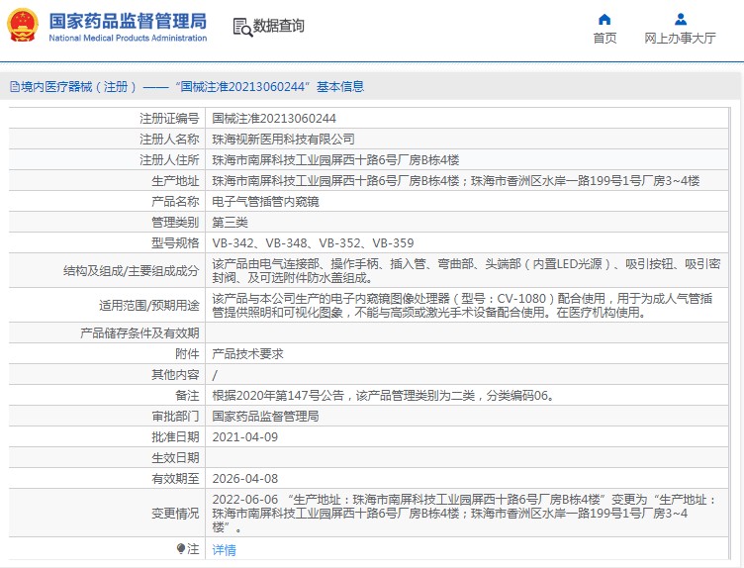
Task: Click registrant name 珠海视新医用科技有限公司
Action: pyautogui.click(x=283, y=139)
